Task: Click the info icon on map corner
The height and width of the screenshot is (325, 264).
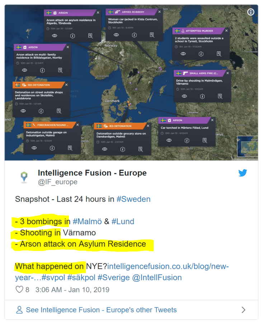Action: [251, 12]
